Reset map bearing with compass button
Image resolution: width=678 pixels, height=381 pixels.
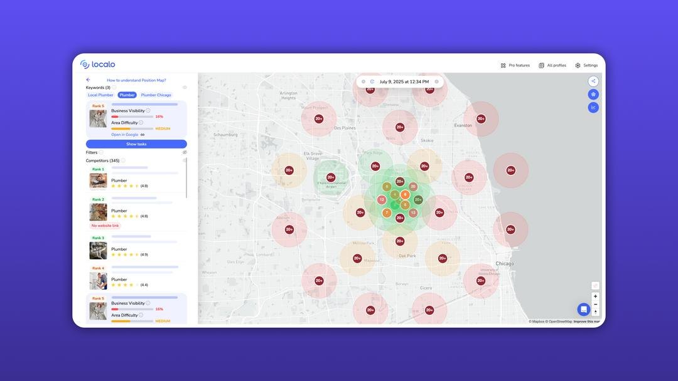595,311
